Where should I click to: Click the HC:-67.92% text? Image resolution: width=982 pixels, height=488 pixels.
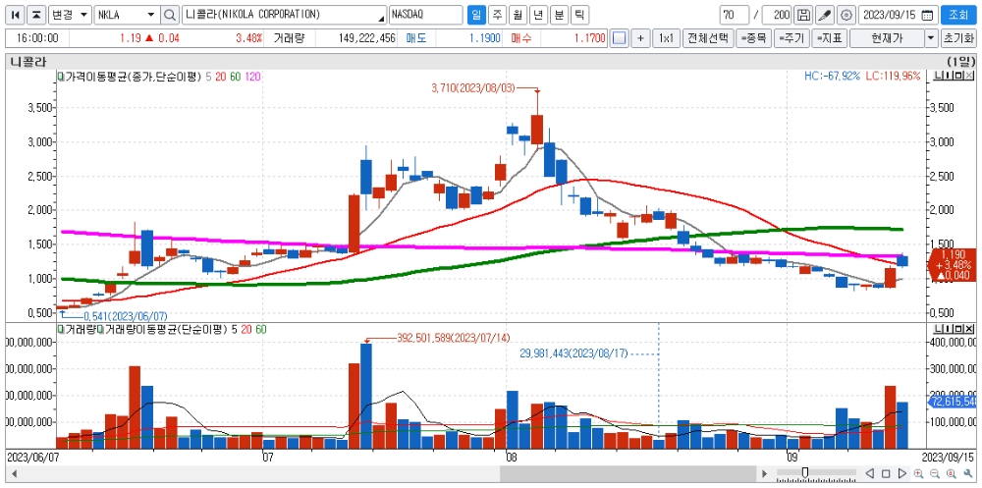point(832,77)
